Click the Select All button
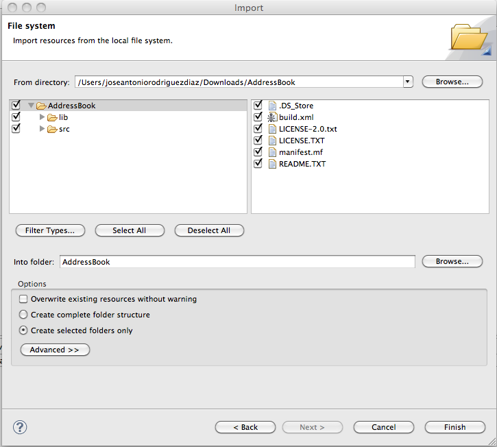 pyautogui.click(x=130, y=230)
